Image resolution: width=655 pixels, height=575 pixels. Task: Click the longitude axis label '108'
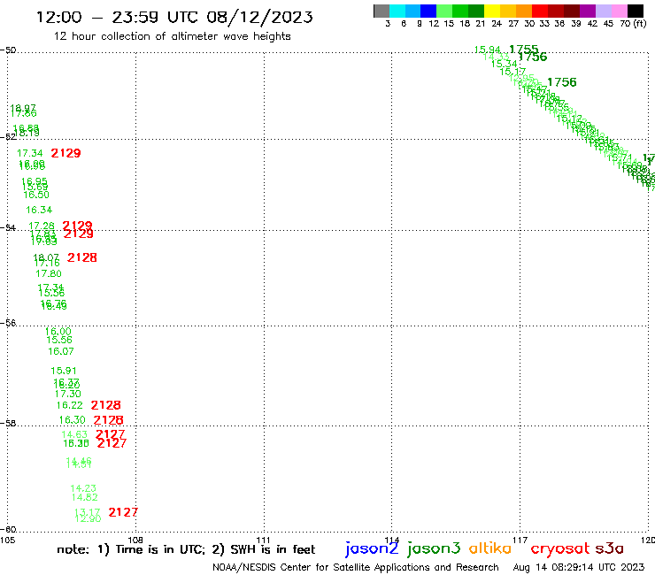(135, 540)
